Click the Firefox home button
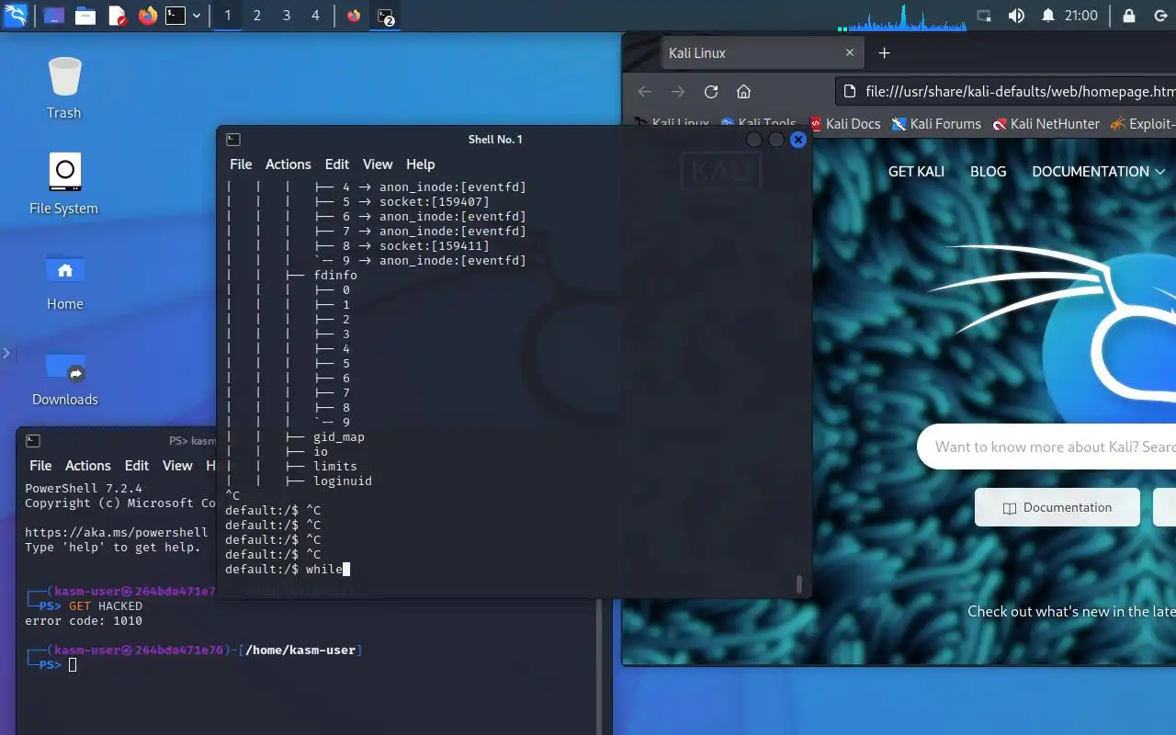Viewport: 1176px width, 735px height. coord(744,91)
